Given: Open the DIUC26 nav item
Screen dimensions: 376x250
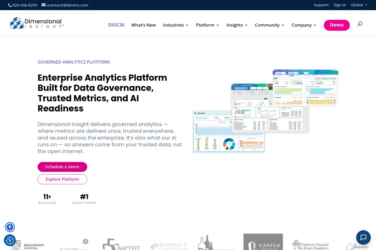Looking at the screenshot, I should click(116, 25).
